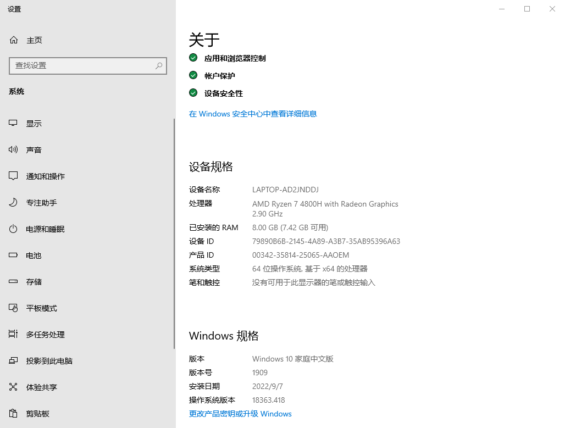This screenshot has height=428, width=565.
Task: Close the Settings window
Action: pyautogui.click(x=552, y=9)
